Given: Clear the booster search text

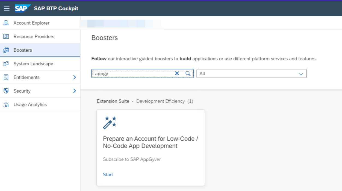Looking at the screenshot, I should click(177, 73).
